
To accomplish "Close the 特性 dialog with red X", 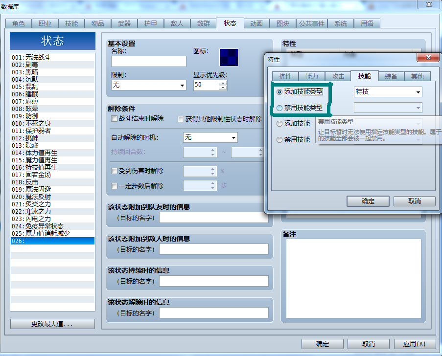I will 428,57.
